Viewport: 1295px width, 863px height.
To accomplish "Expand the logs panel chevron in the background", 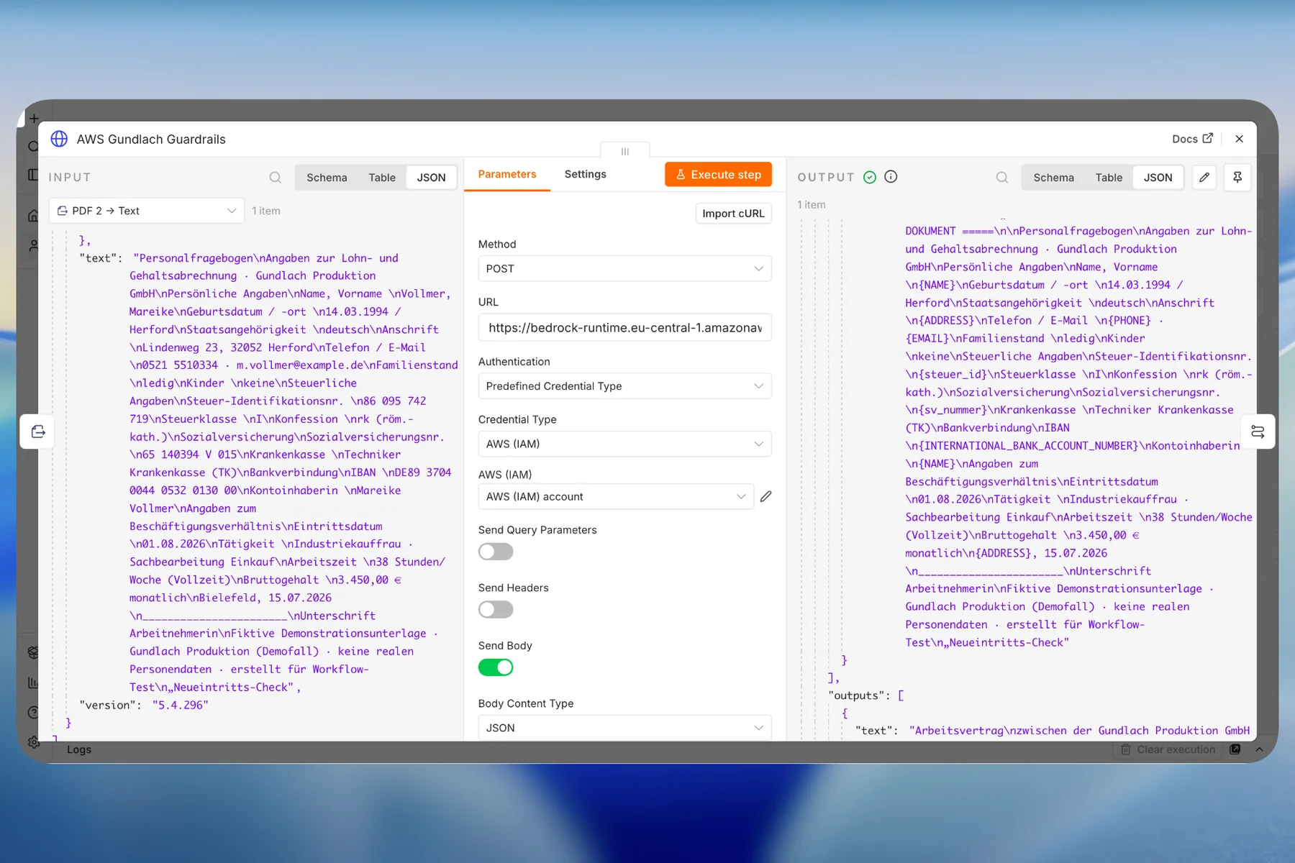I will point(1259,749).
